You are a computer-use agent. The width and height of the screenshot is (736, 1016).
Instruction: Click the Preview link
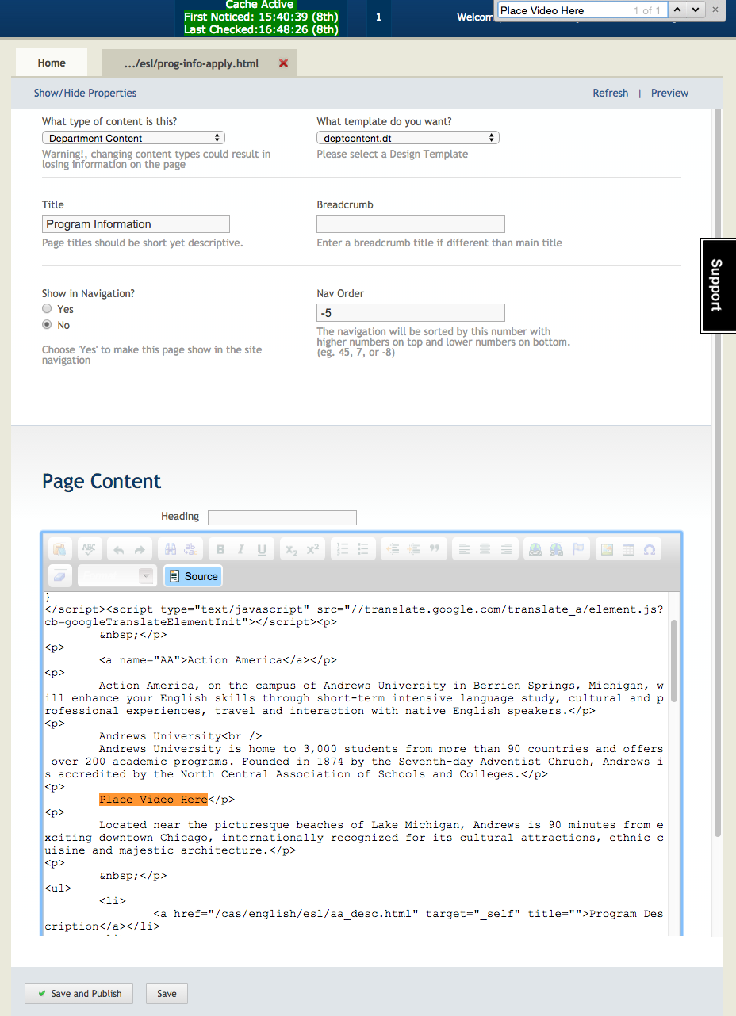coord(669,93)
